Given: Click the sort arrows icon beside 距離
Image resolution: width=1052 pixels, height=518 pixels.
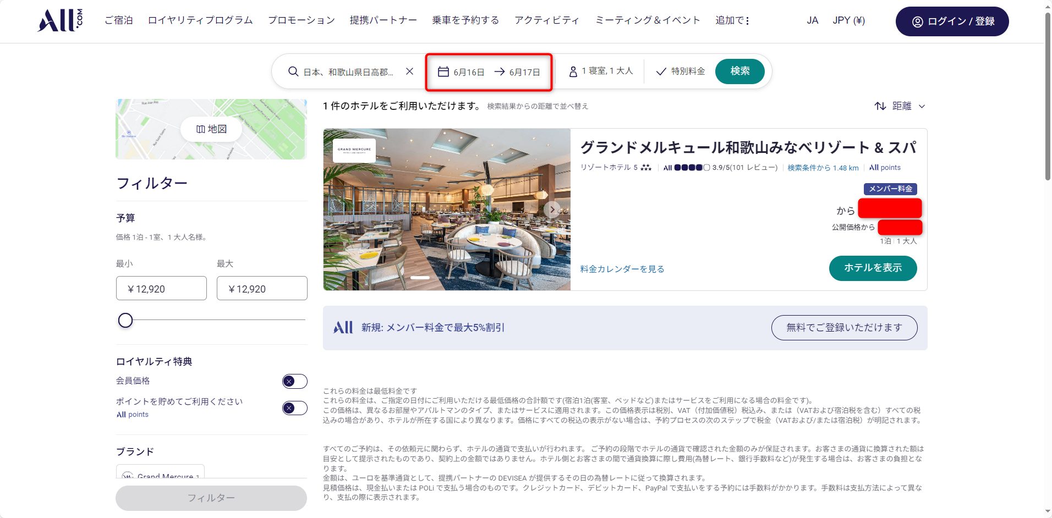Looking at the screenshot, I should (x=880, y=106).
